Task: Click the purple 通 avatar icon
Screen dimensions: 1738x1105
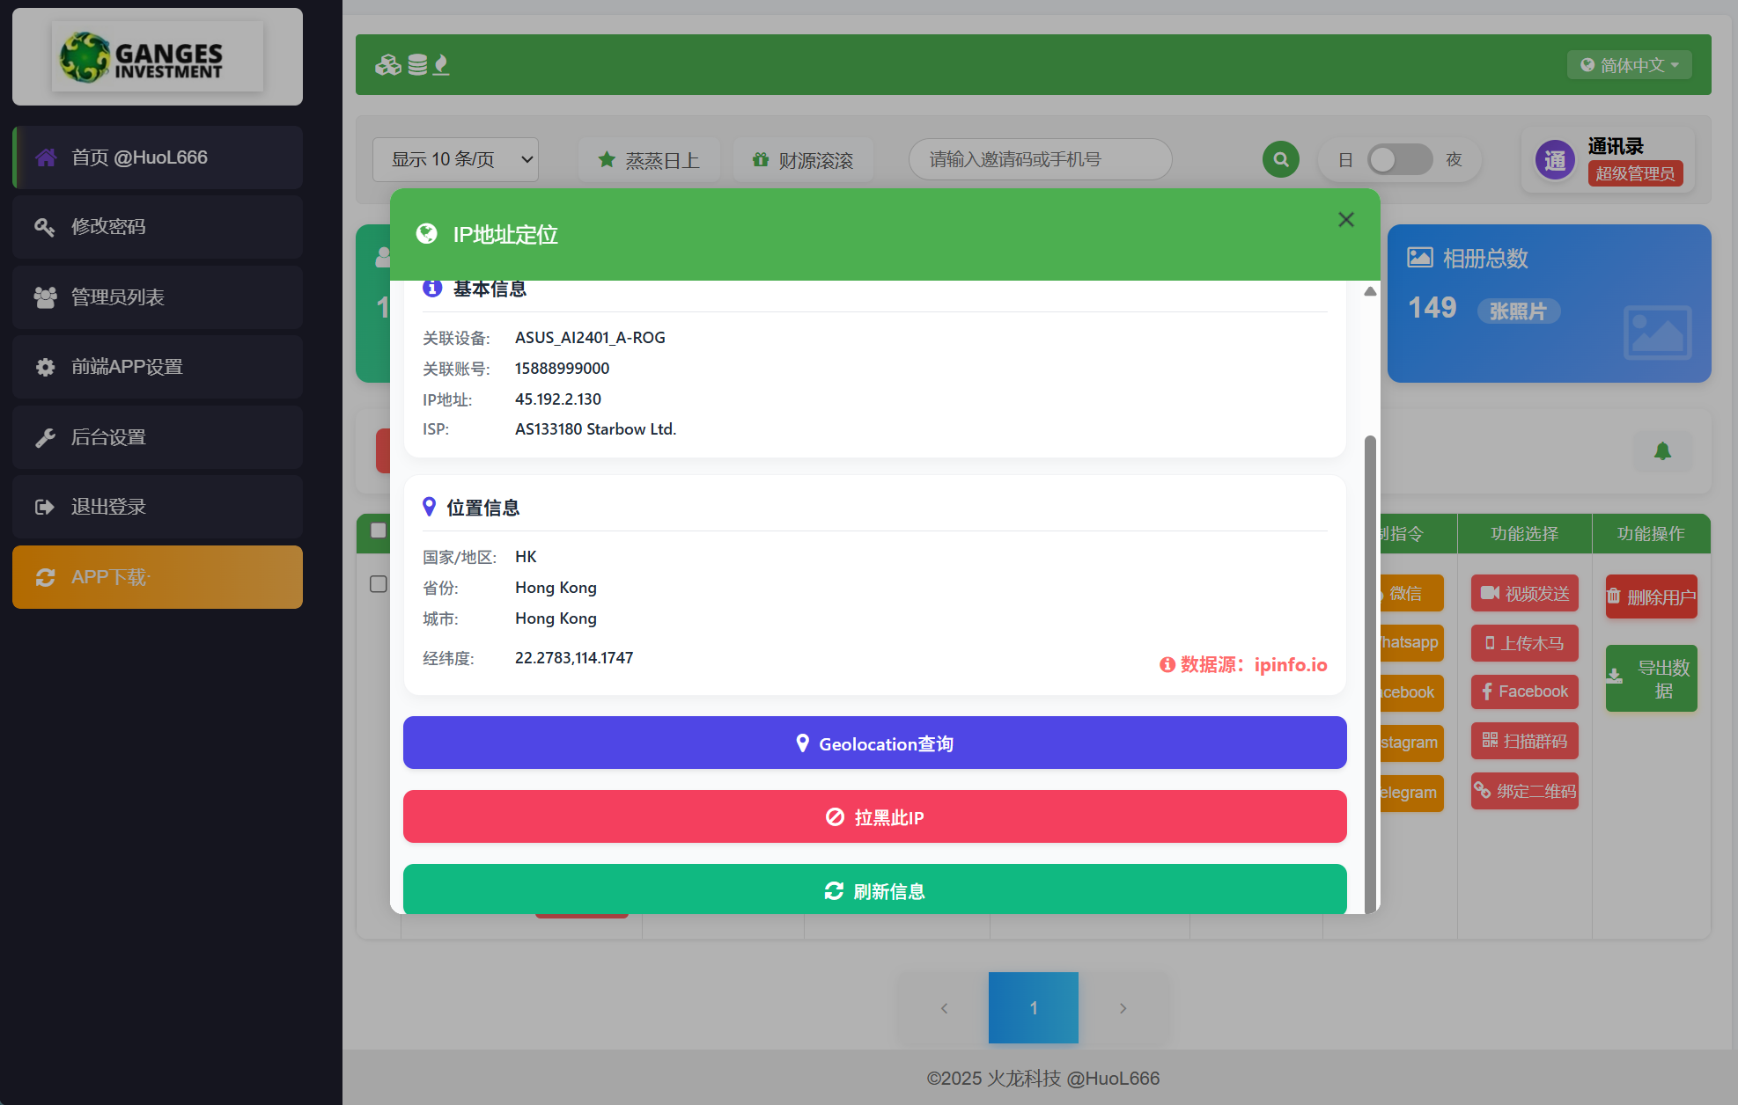Action: tap(1555, 160)
